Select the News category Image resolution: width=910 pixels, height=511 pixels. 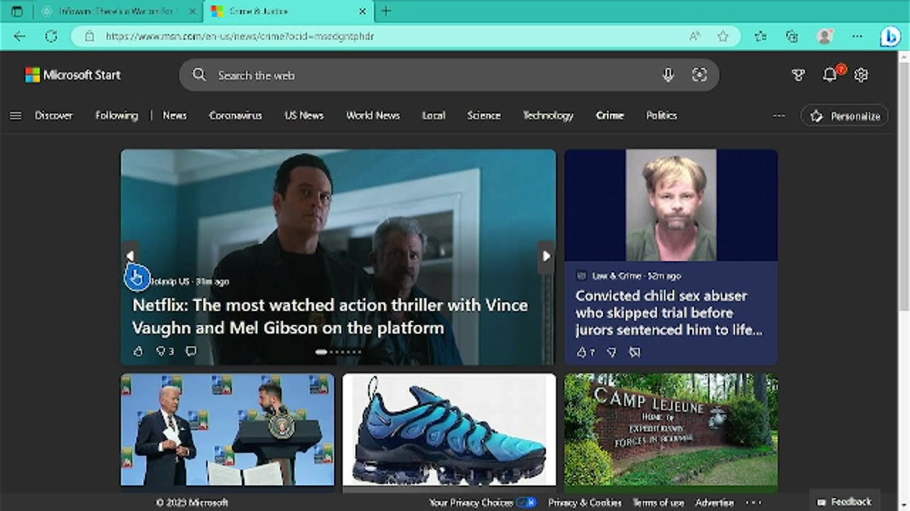[174, 116]
